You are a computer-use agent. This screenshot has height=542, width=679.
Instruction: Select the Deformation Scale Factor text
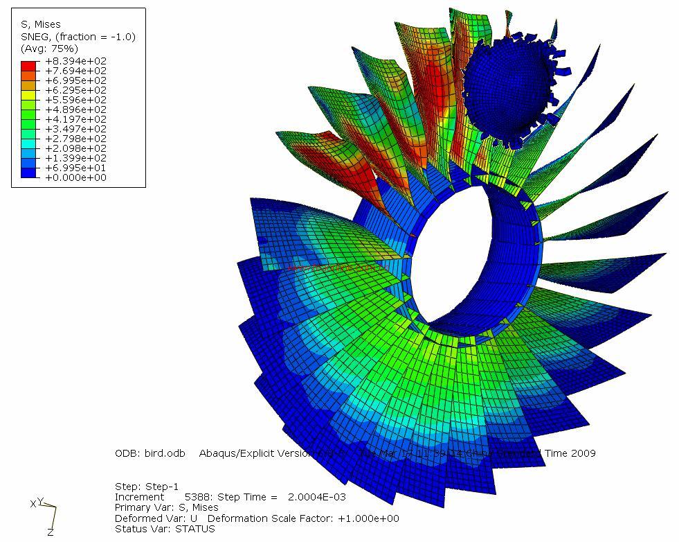click(303, 518)
